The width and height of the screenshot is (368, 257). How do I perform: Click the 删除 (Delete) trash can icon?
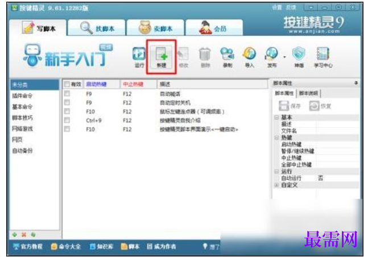pyautogui.click(x=205, y=56)
